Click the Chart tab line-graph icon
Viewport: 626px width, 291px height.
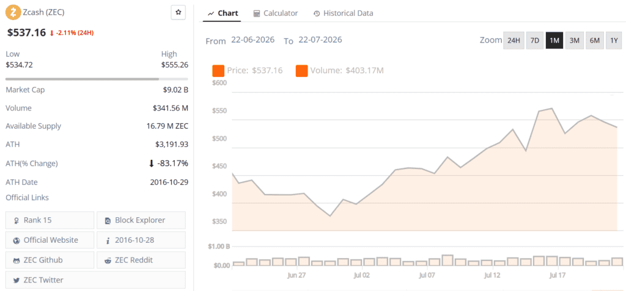point(211,13)
